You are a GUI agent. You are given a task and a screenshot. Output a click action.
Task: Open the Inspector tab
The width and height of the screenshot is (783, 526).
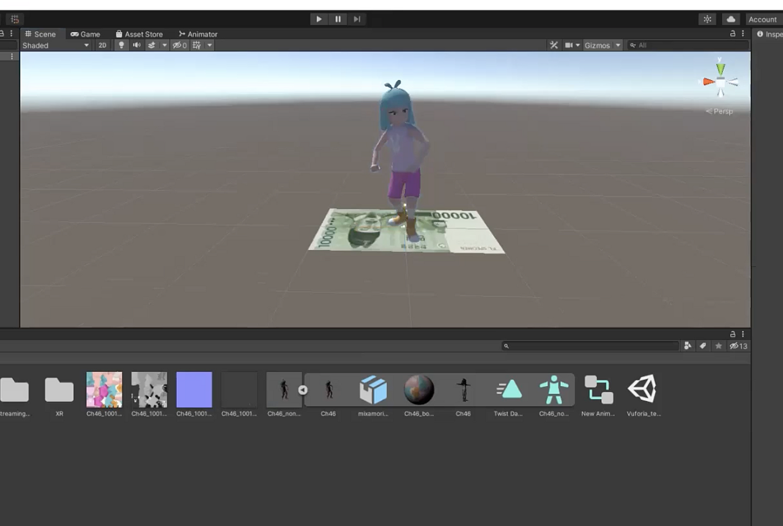(x=770, y=34)
